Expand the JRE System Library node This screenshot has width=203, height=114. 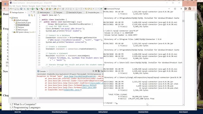[x=12, y=32]
